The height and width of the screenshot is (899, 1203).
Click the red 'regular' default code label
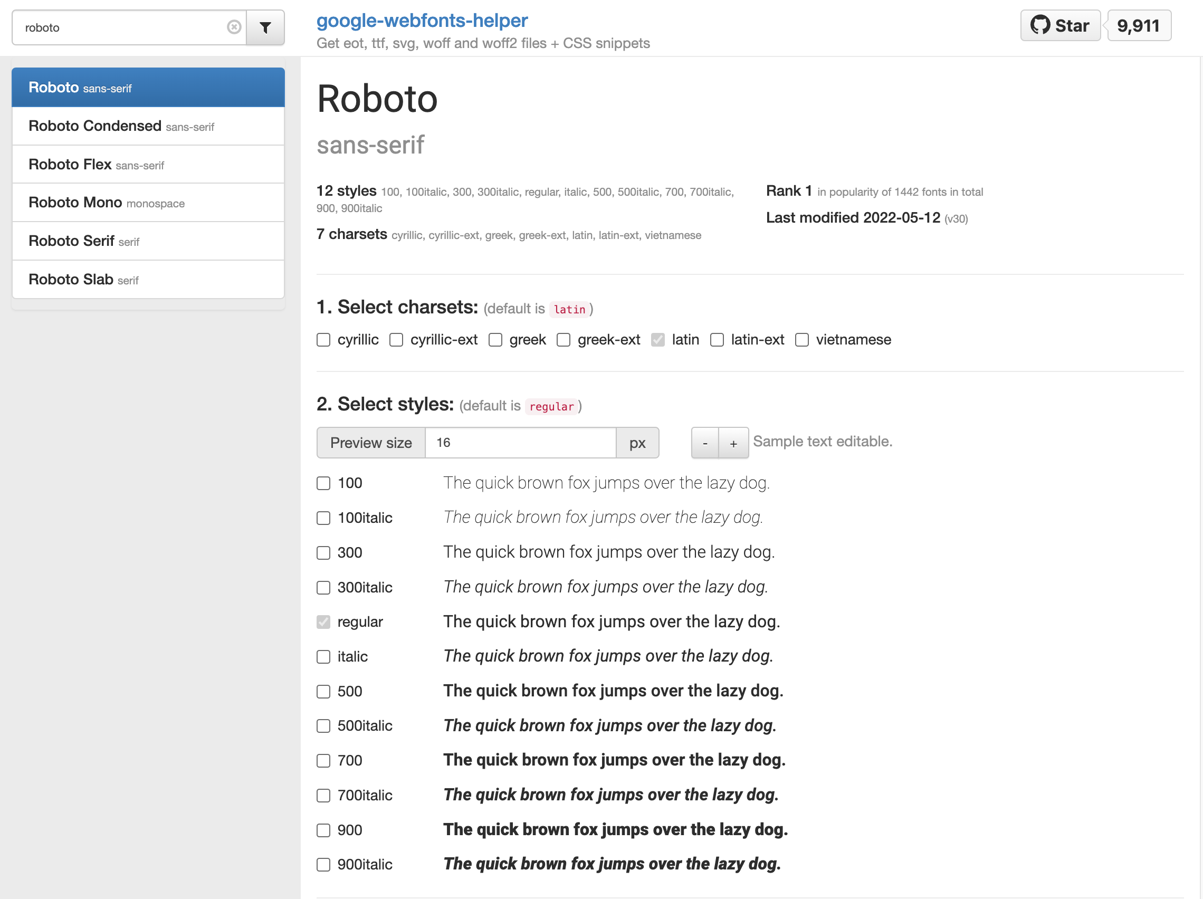coord(551,407)
